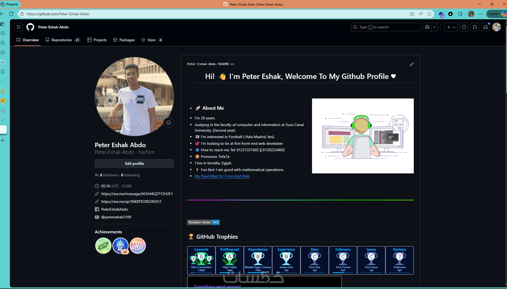The height and width of the screenshot is (289, 507).
Task: Open the Create new plus dropdown
Action: 451,27
